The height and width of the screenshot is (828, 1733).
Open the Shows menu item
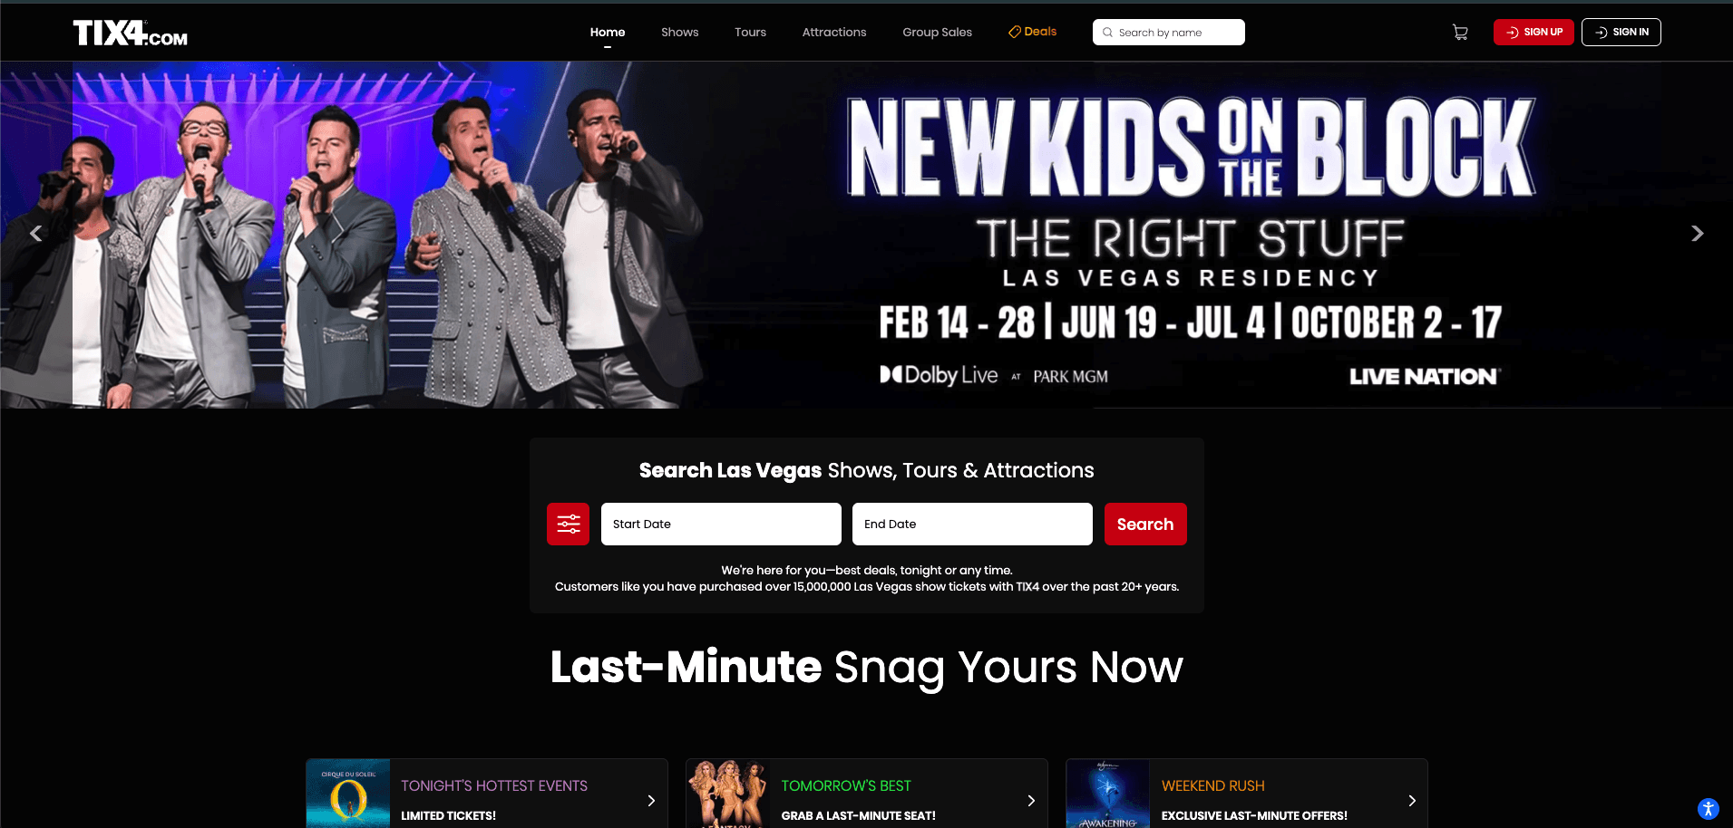[679, 32]
